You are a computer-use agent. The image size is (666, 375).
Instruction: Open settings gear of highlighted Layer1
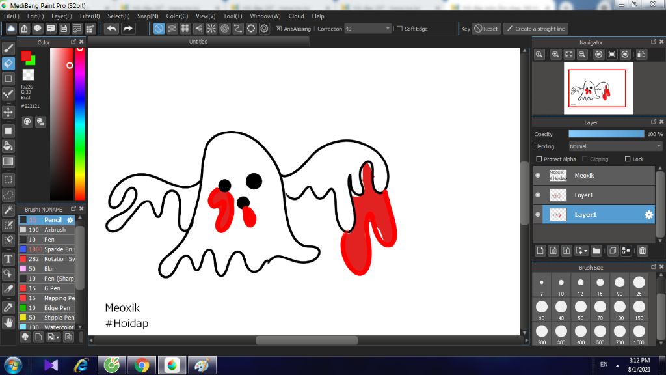pyautogui.click(x=648, y=215)
